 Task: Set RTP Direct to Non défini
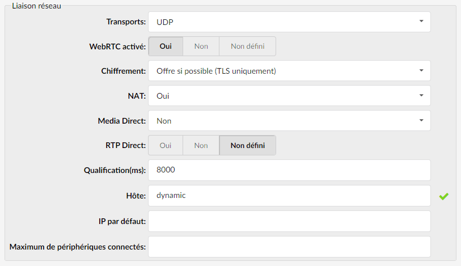248,145
